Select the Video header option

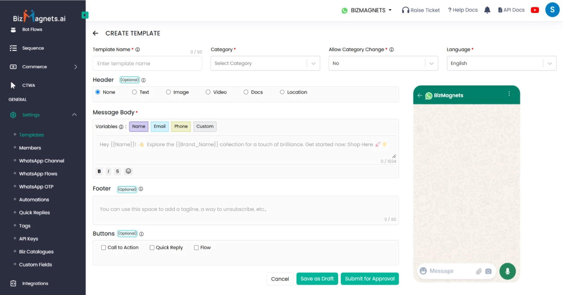(208, 92)
